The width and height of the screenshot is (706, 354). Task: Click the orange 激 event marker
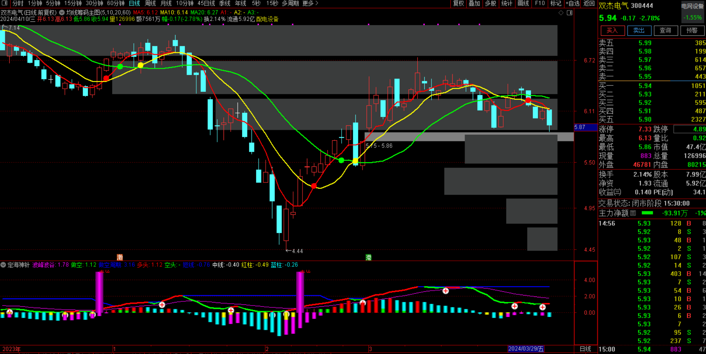point(120,257)
